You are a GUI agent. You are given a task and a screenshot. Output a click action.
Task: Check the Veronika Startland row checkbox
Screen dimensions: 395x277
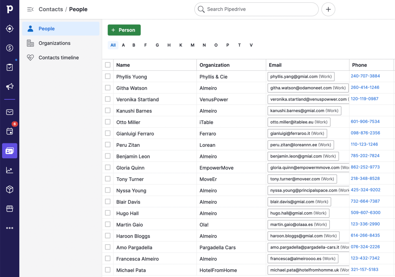(x=108, y=99)
